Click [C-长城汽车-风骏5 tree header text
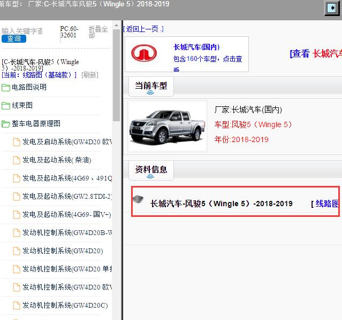The image size is (342, 320). 40,65
